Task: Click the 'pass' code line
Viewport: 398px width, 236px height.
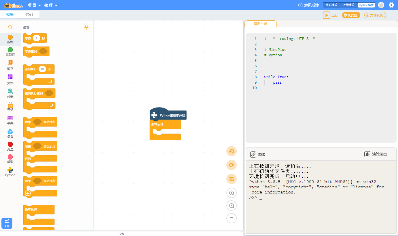Action: 278,82
